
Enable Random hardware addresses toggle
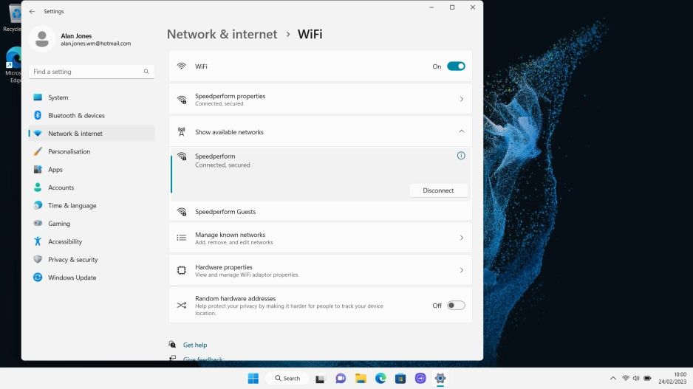point(456,306)
